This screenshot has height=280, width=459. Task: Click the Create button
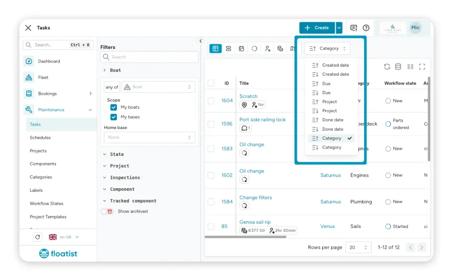click(x=317, y=28)
